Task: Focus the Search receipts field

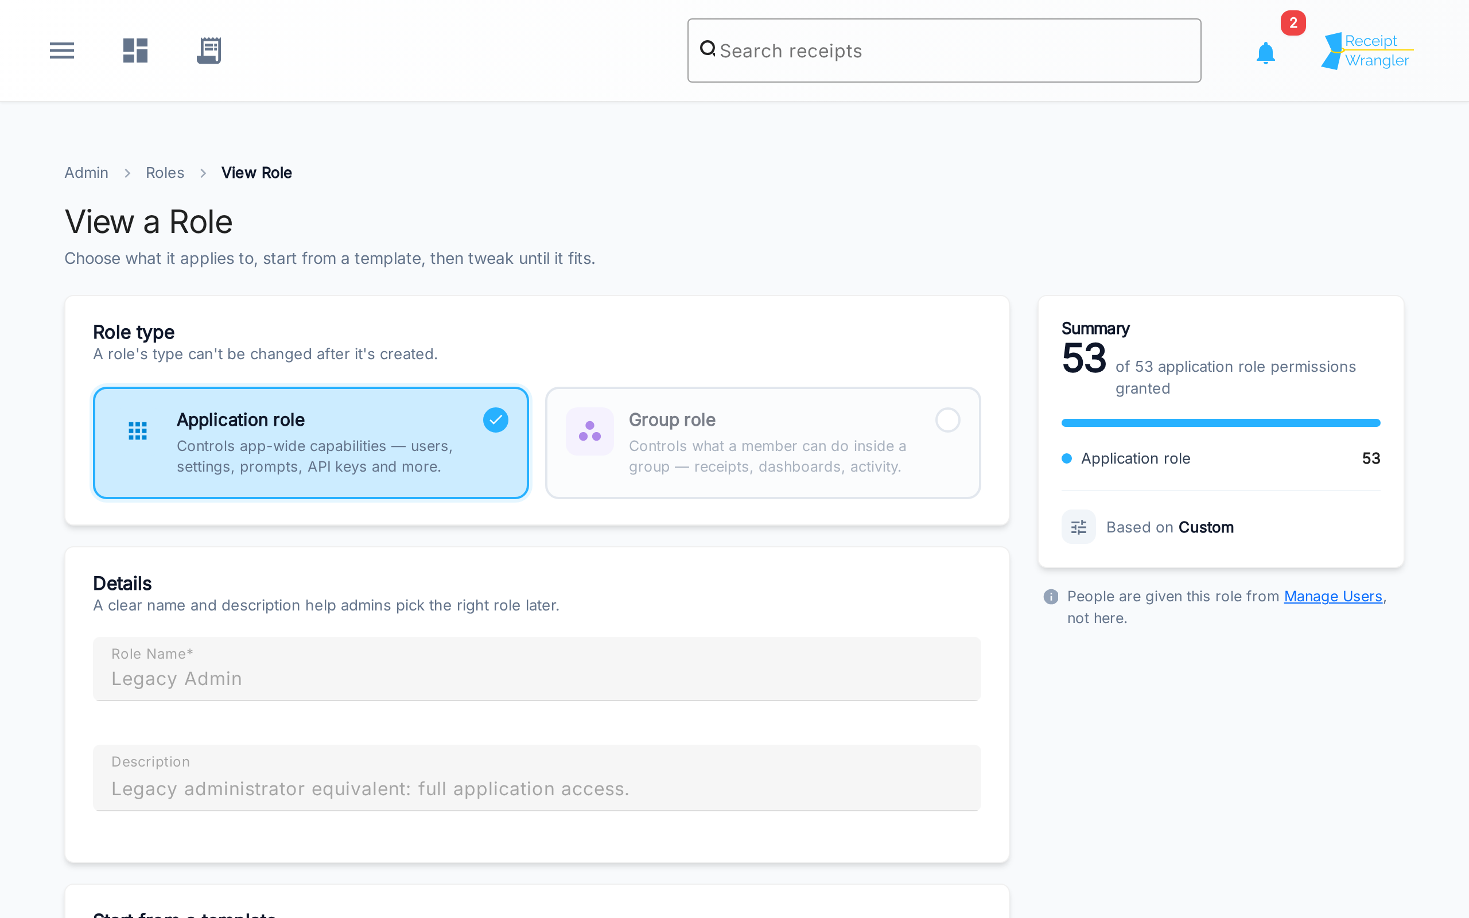Action: point(944,50)
